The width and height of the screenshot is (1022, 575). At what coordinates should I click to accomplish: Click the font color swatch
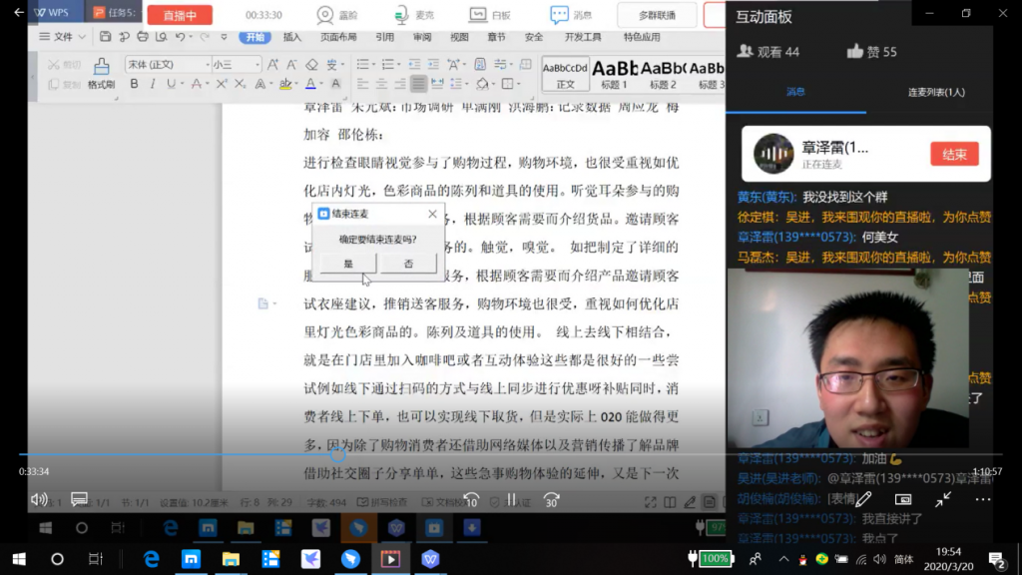click(x=310, y=84)
